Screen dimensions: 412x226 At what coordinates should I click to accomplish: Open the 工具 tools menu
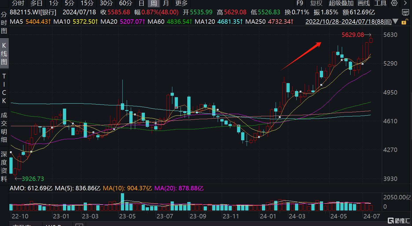(380, 3)
